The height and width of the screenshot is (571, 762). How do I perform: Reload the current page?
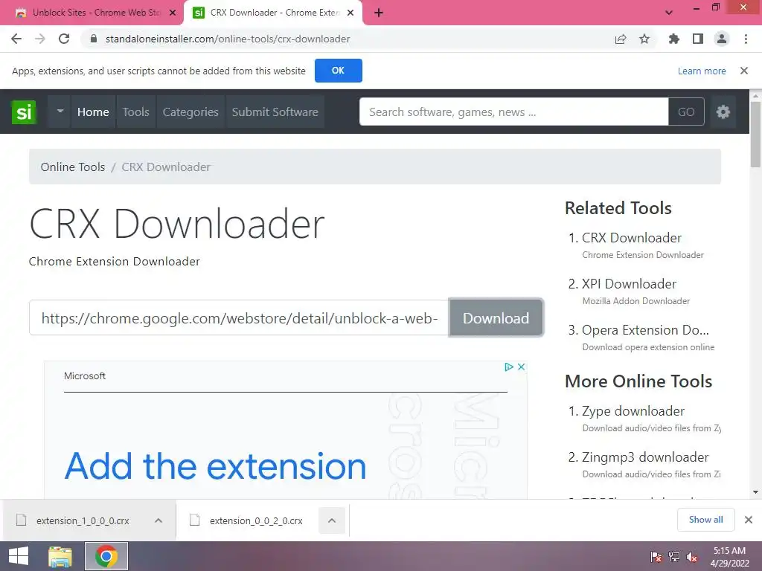64,39
